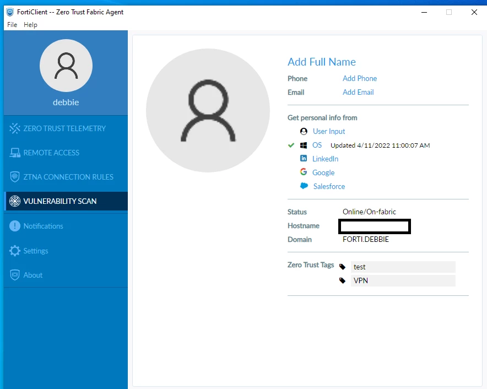Go to Zero Trust Telemetry tab
The image size is (487, 389).
pyautogui.click(x=66, y=128)
